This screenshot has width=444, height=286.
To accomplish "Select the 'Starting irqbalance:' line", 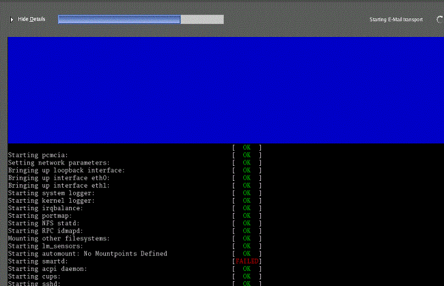I will (x=46, y=208).
